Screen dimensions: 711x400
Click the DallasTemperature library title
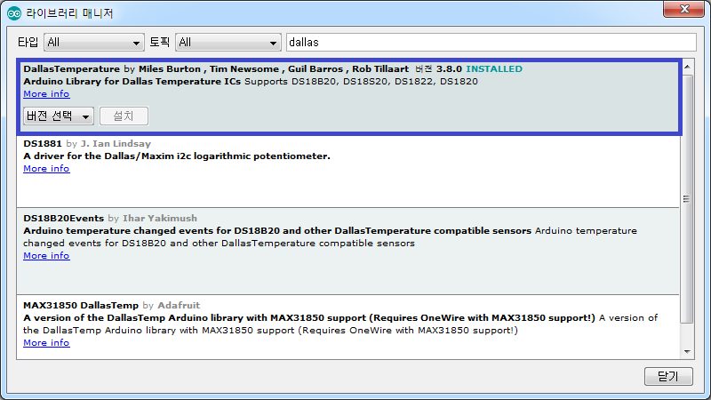71,68
